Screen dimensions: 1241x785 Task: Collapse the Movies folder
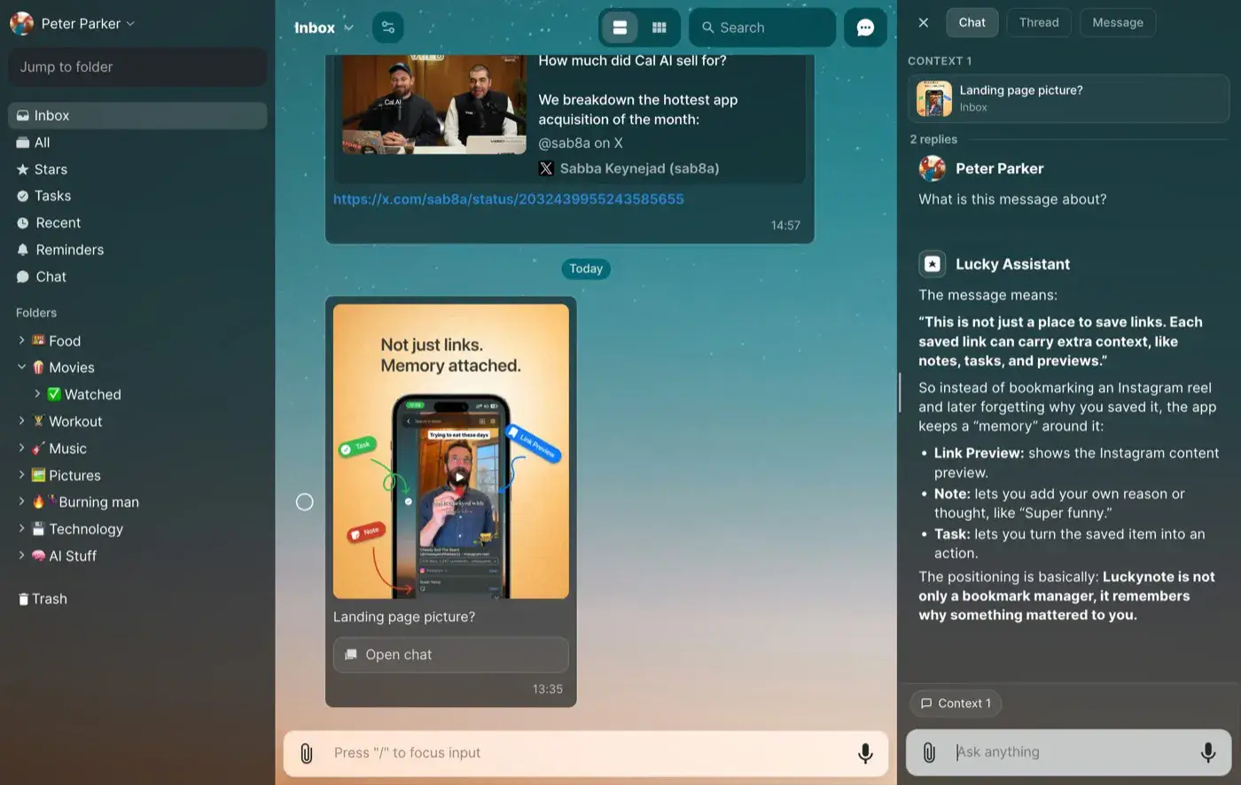coord(21,367)
